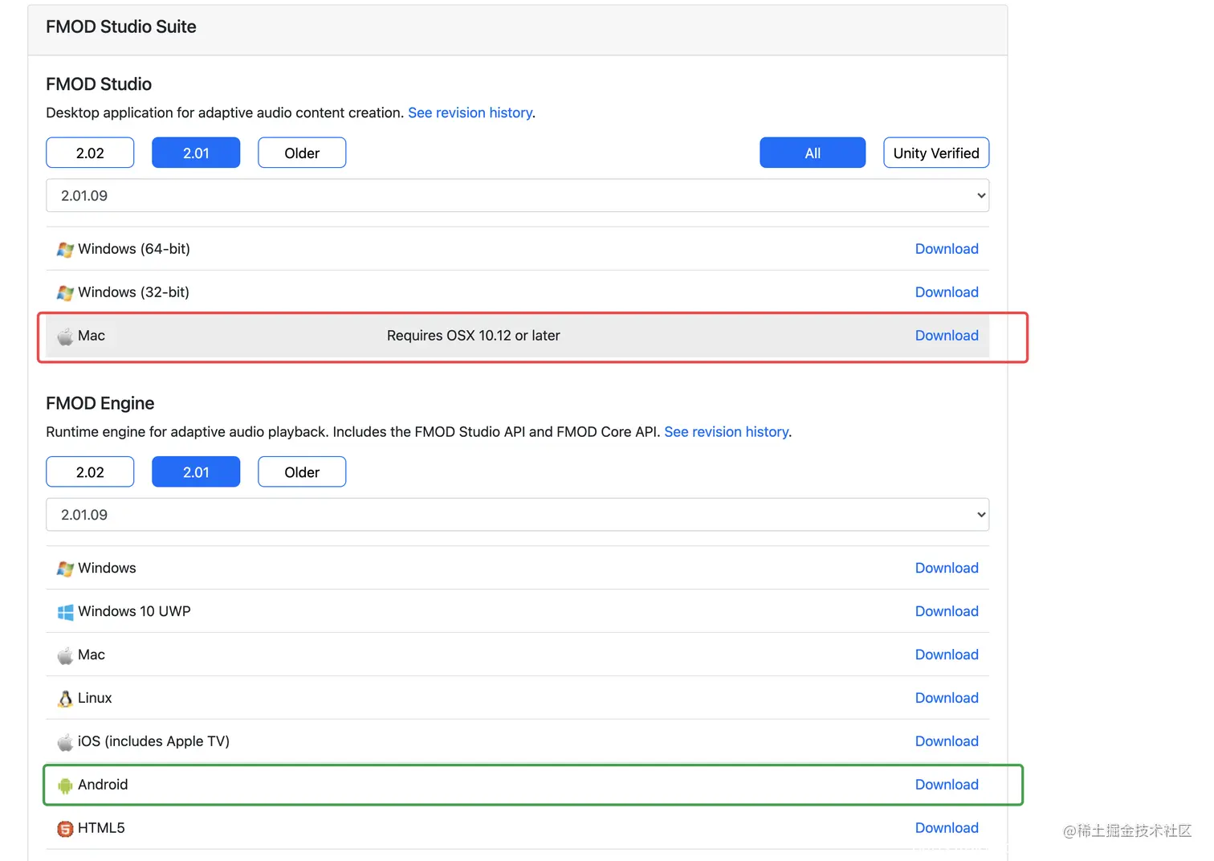Click Windows flag icon in FMOD Engine Windows row
Image resolution: width=1214 pixels, height=861 pixels.
click(65, 569)
